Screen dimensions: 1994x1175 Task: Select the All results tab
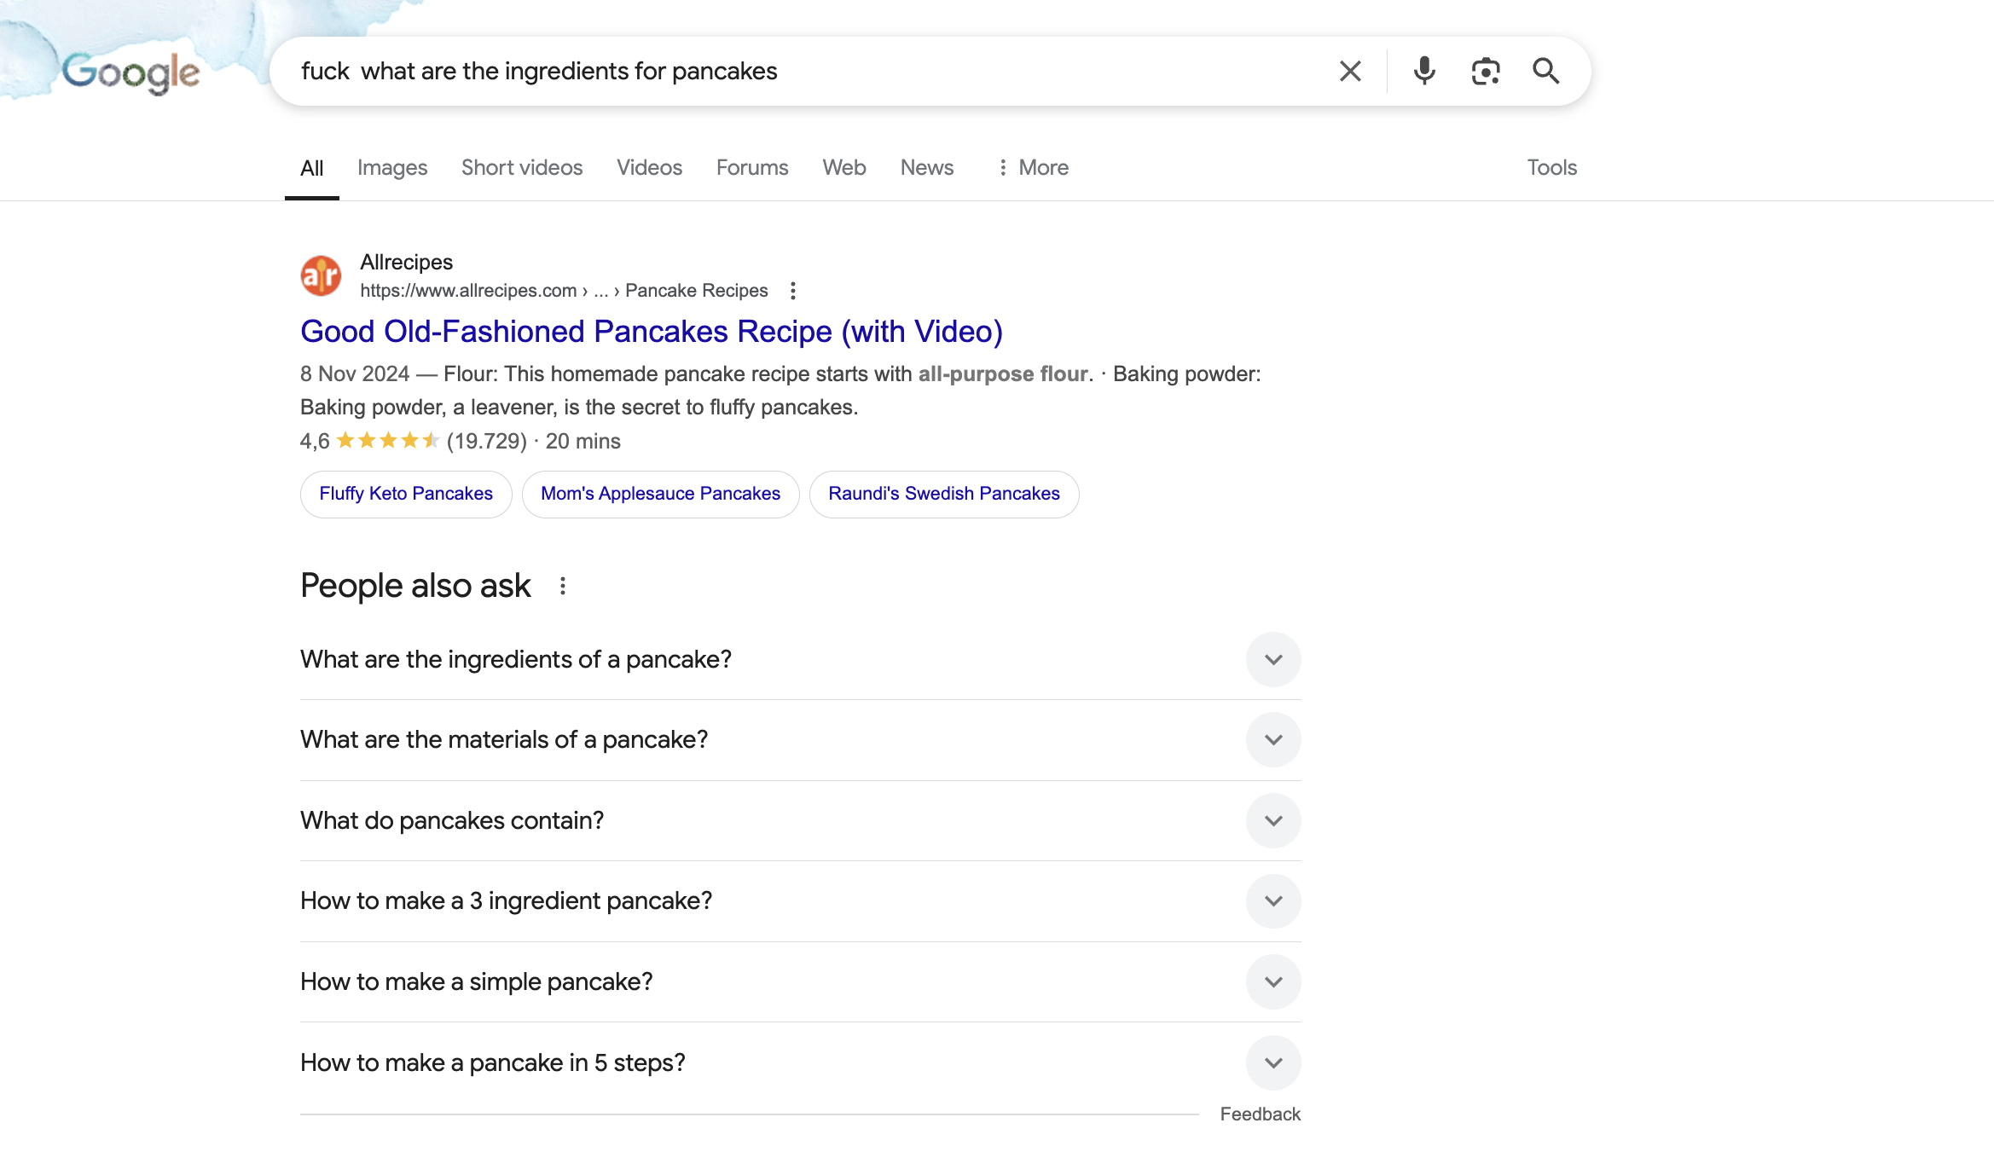[311, 168]
